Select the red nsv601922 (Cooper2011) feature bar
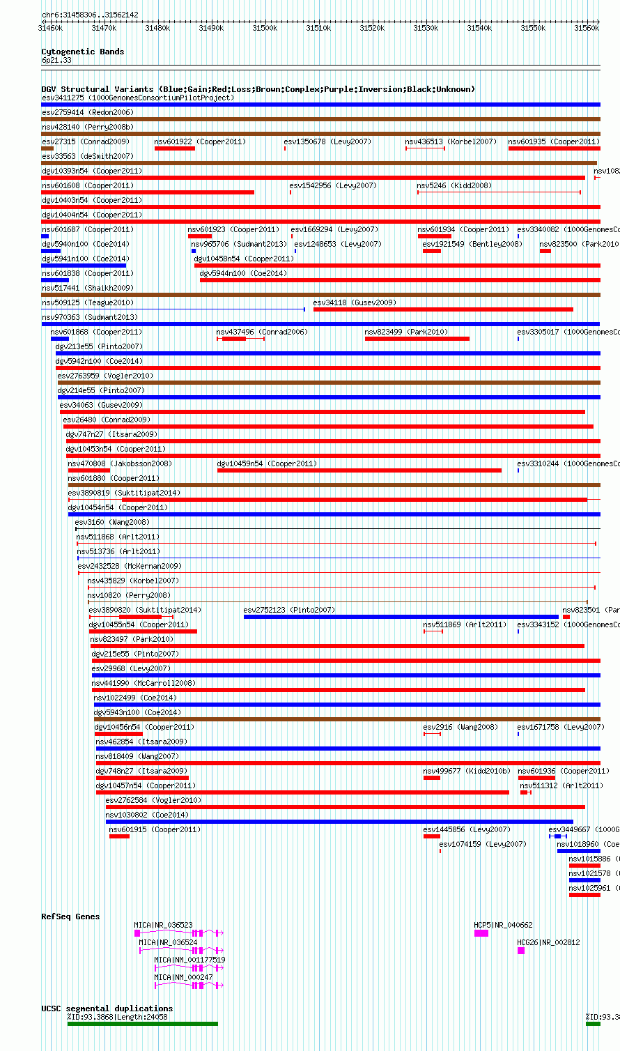Screen dimensions: 620x1051 [x=175, y=148]
